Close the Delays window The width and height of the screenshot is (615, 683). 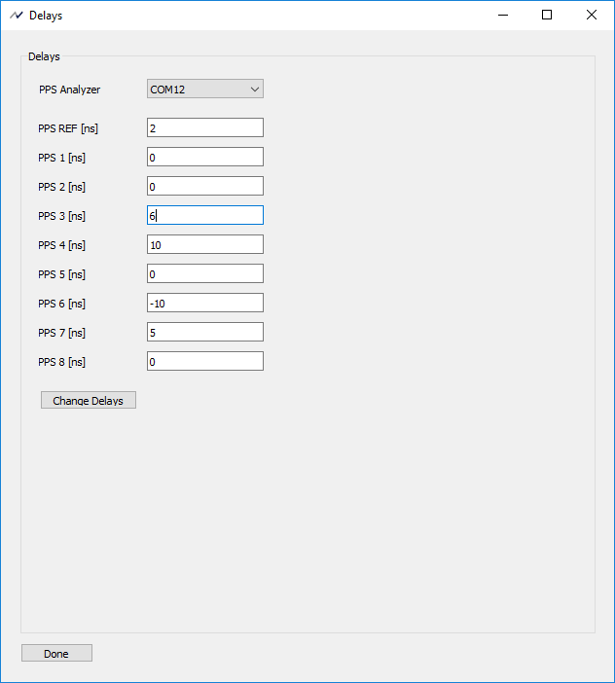[592, 16]
